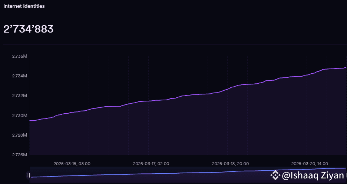Click the range navigator mini chart
Viewport: 347px width, 184px height.
[x=188, y=175]
